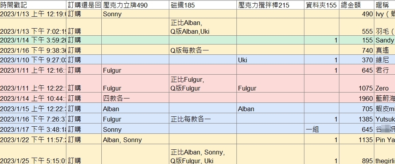Viewport: 395px width, 164px height.
Task: Select timestamp cell 2023/1/14 下午 3:59
Action: tap(33, 40)
